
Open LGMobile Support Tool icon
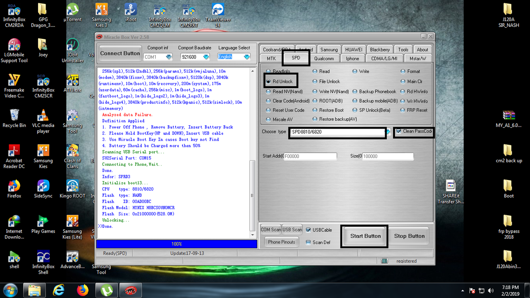pyautogui.click(x=14, y=50)
